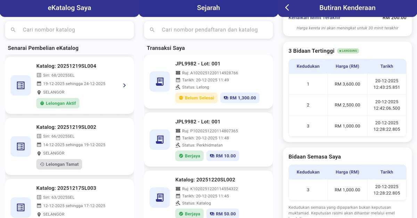Switch to the Sejarah tab

coord(208,7)
